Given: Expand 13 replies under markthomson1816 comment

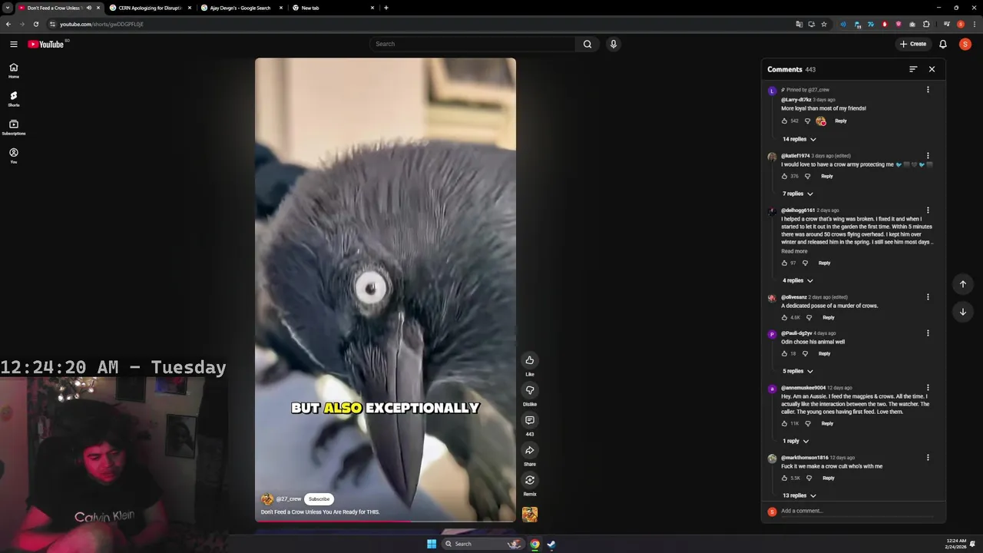Looking at the screenshot, I should [799, 495].
